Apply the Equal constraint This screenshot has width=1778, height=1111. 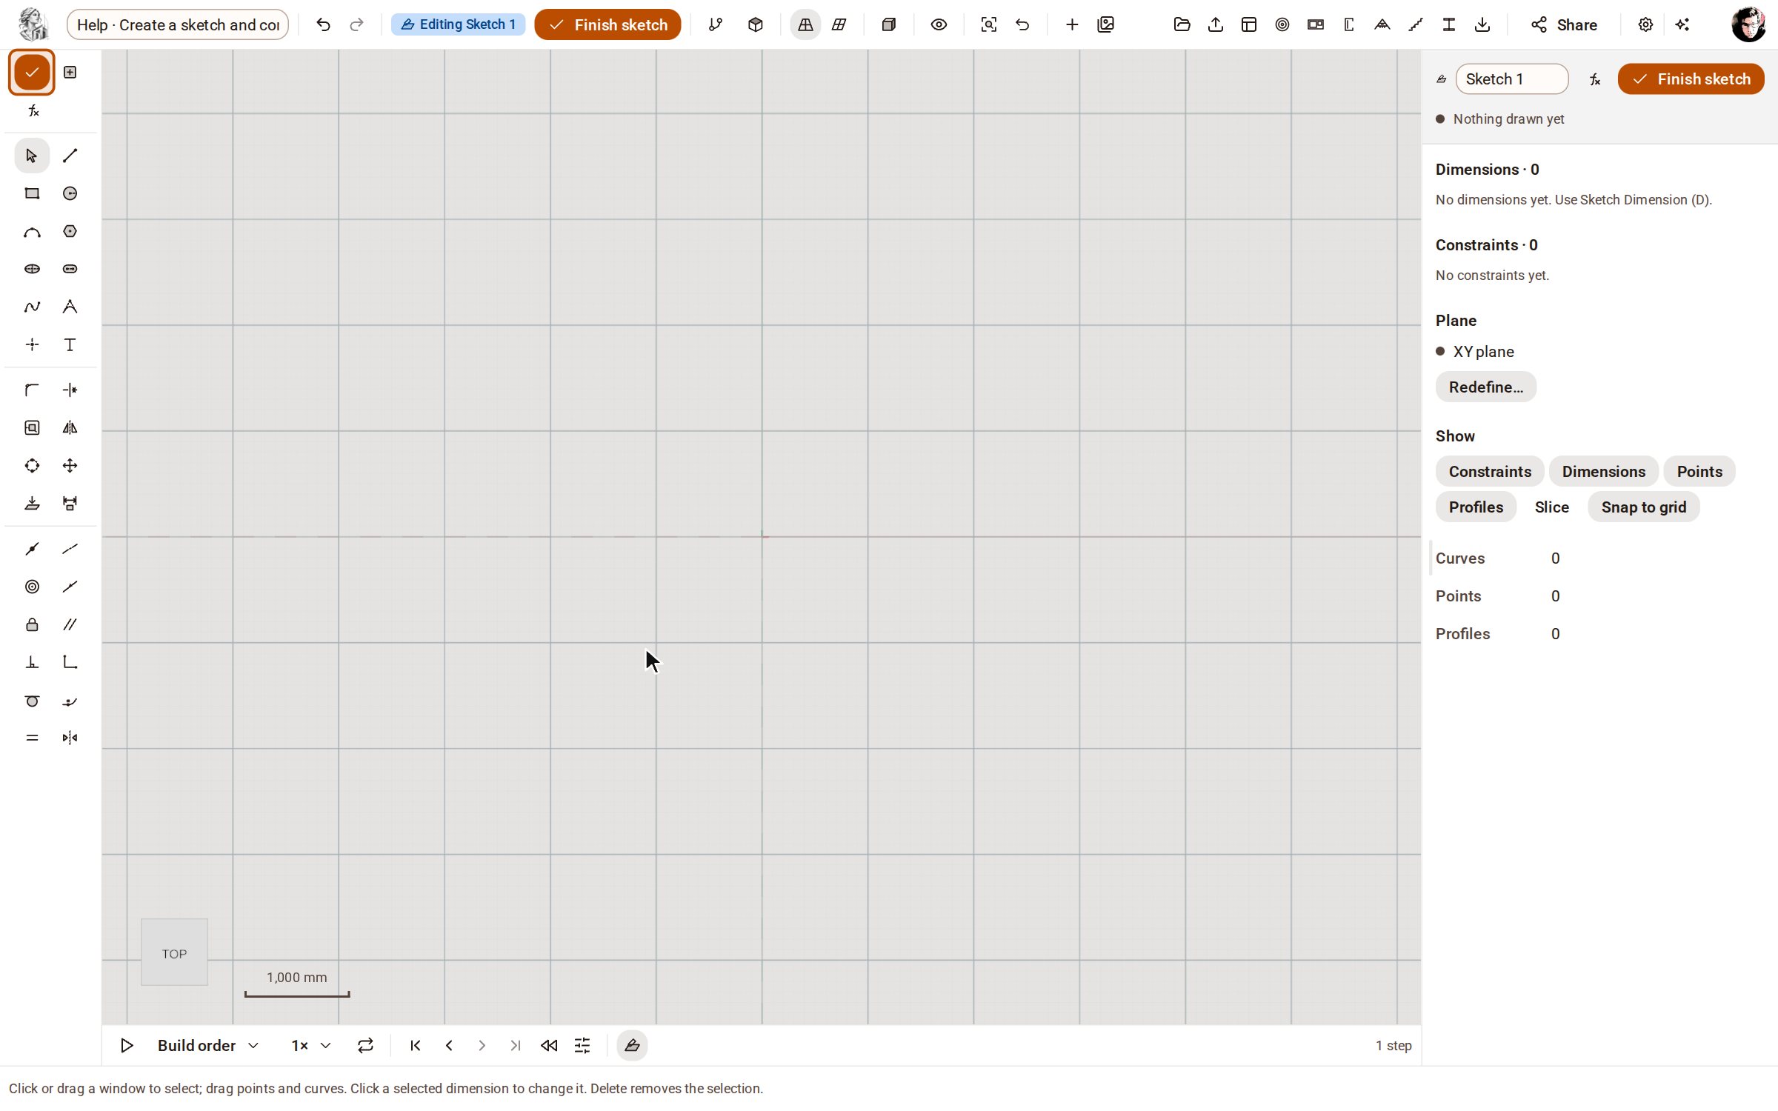click(32, 738)
